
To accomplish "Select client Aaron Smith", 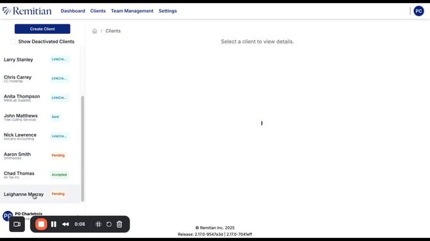I will 40,156.
